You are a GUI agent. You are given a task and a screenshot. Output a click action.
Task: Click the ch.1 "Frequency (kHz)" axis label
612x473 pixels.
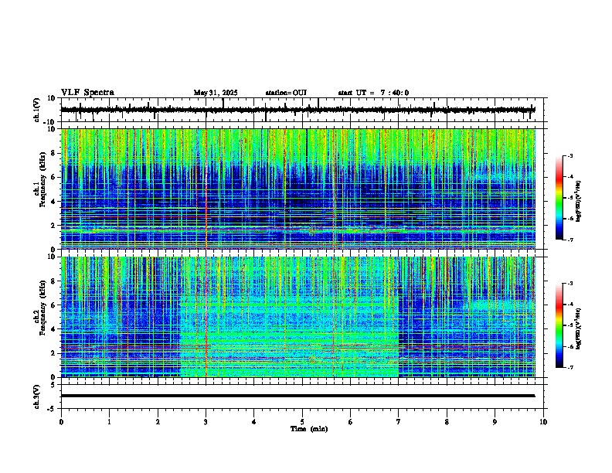(42, 179)
